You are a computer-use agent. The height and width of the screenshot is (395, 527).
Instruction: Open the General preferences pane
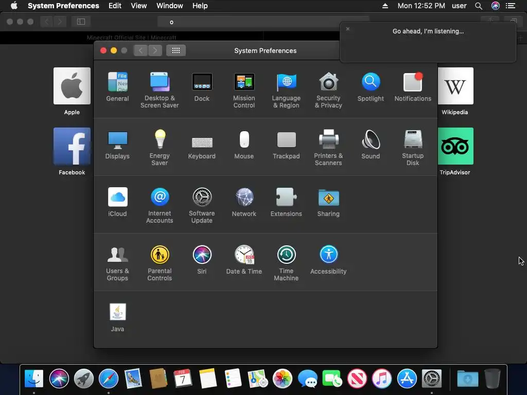coord(117,86)
